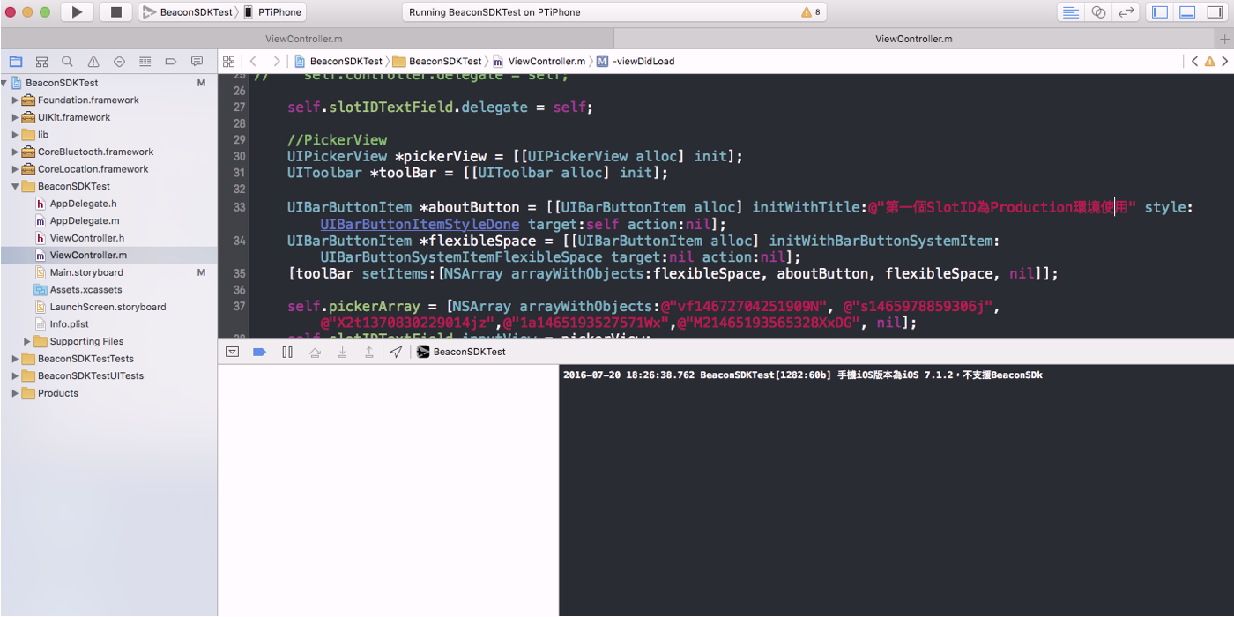Expand CoreBluetooth.framework

(x=15, y=152)
